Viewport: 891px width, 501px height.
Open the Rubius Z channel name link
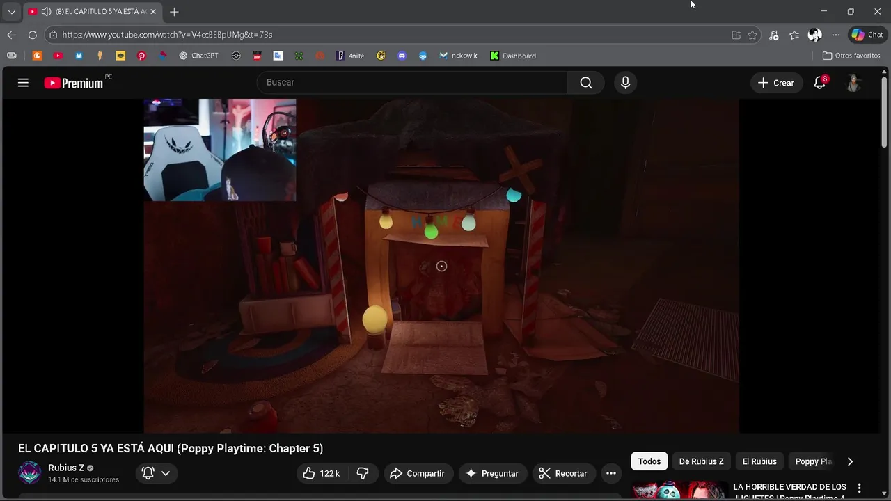coord(66,468)
